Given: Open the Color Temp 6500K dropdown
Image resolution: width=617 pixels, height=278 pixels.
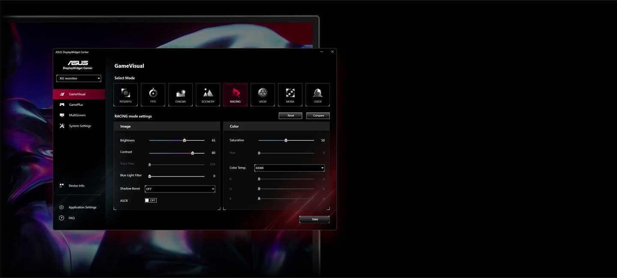Looking at the screenshot, I should [x=289, y=168].
